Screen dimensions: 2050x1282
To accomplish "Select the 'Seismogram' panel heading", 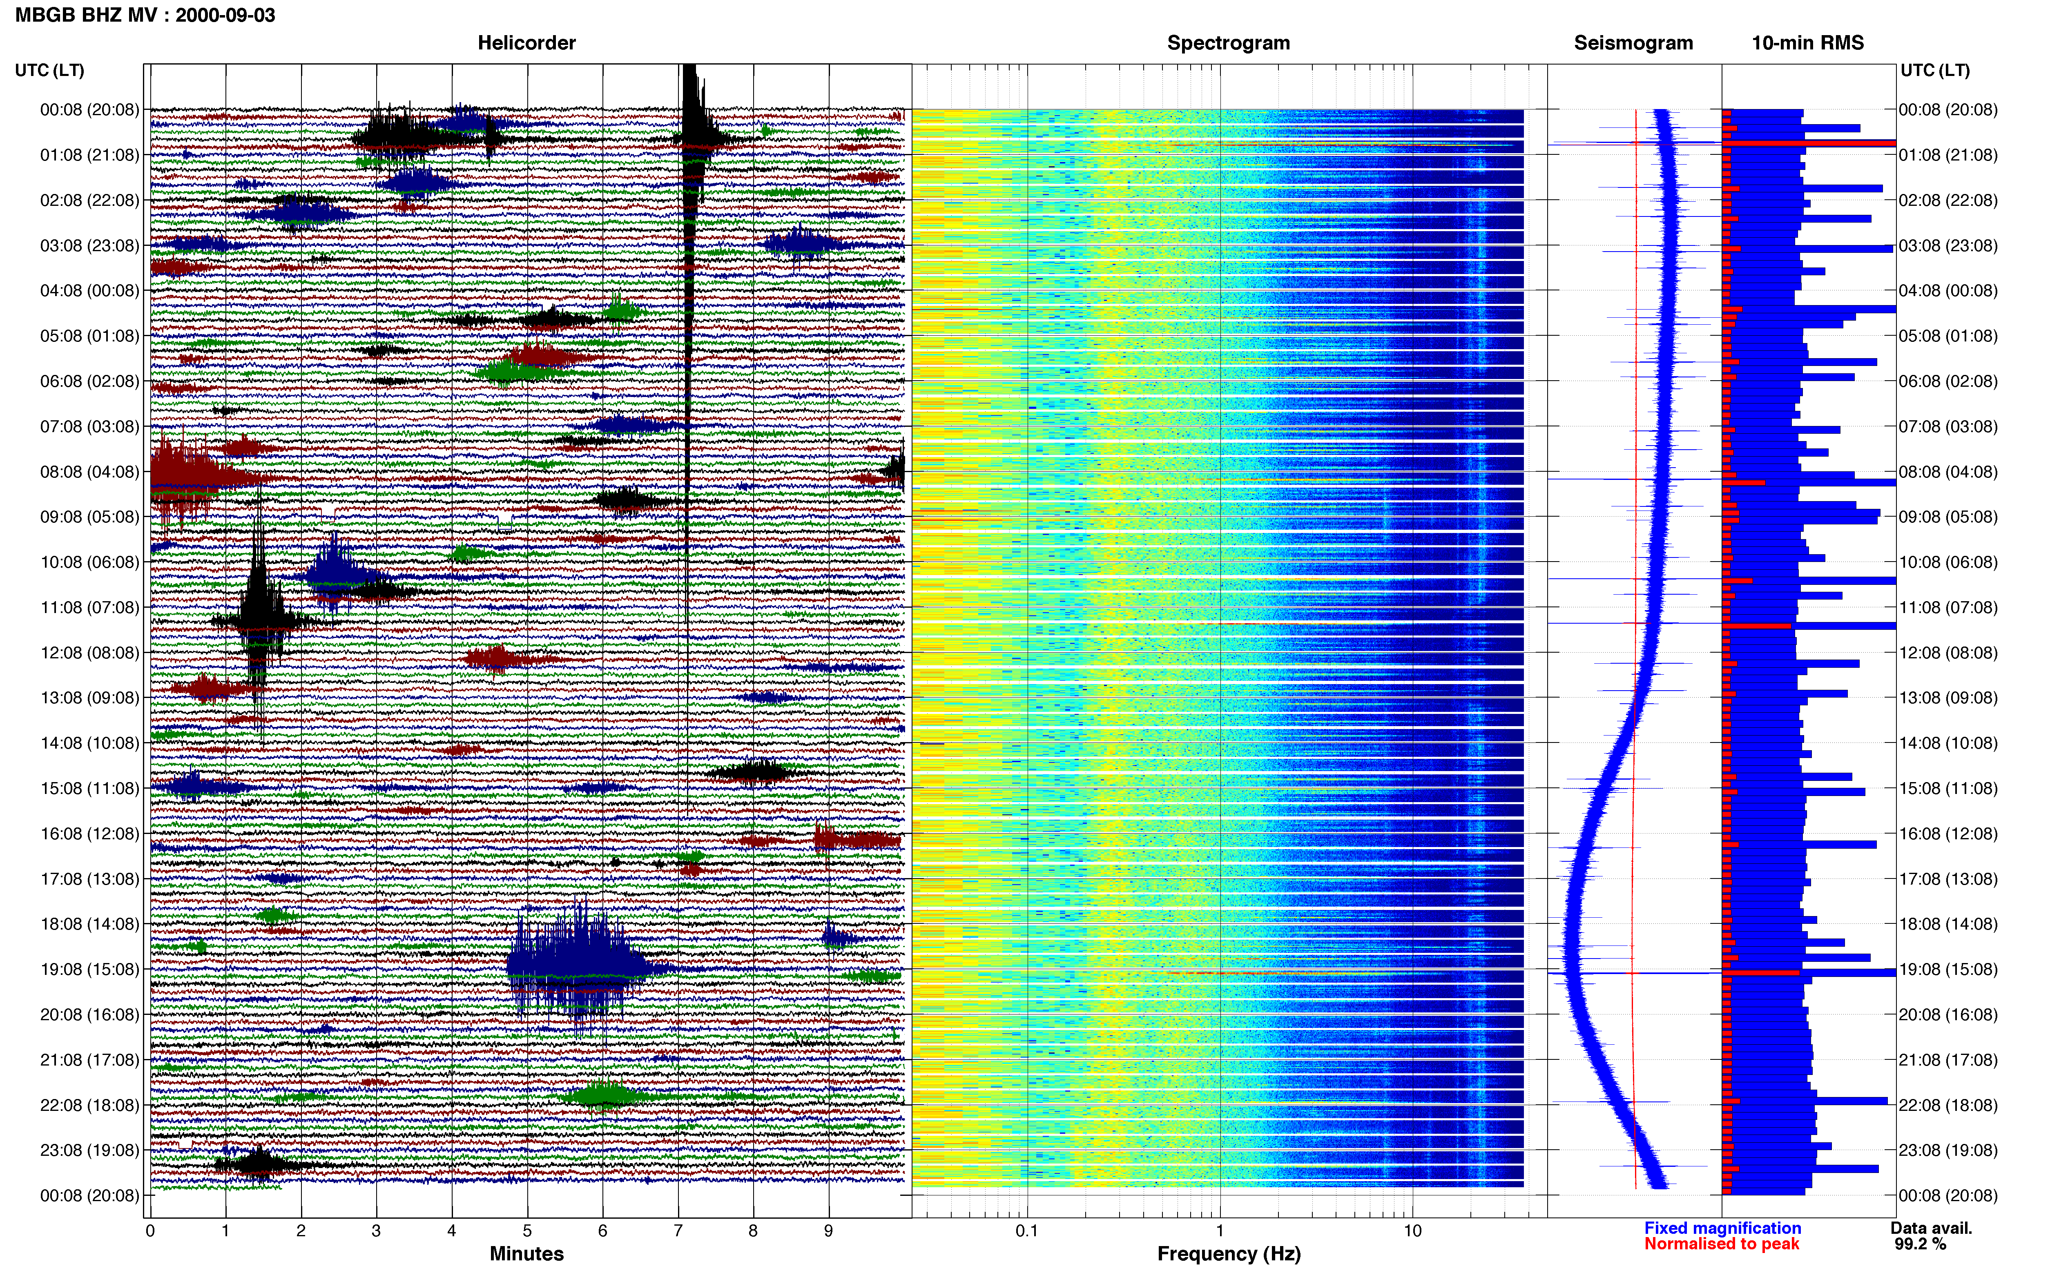I will click(x=1633, y=43).
